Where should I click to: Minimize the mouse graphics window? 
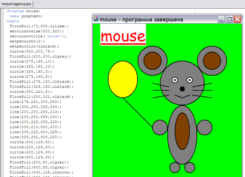click(221, 19)
